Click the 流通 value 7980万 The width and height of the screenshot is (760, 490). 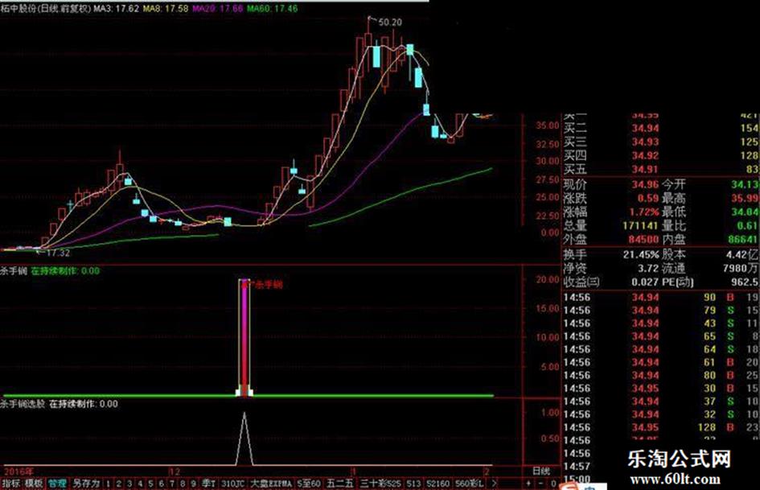pos(740,268)
